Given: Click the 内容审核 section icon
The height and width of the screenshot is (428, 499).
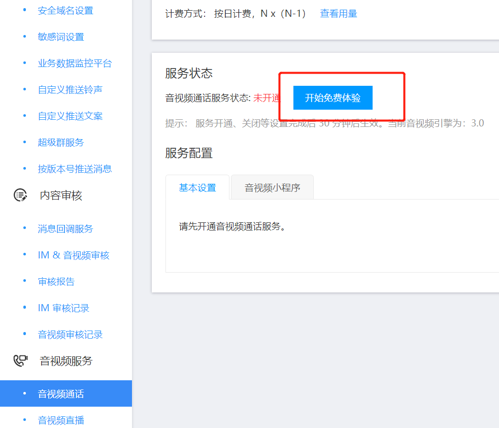Looking at the screenshot, I should pos(20,195).
